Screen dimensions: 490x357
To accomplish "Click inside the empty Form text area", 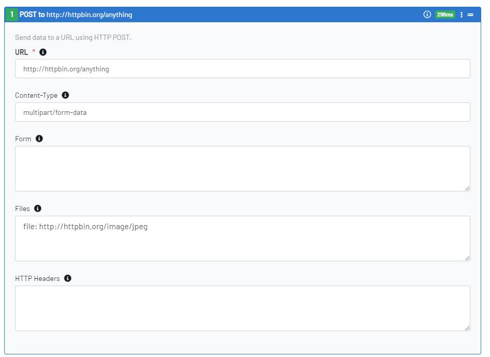I will pyautogui.click(x=242, y=169).
